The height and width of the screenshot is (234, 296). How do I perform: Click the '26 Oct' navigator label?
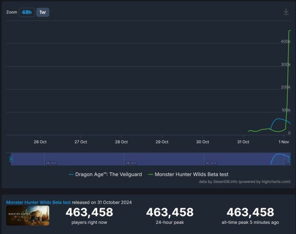[51, 163]
